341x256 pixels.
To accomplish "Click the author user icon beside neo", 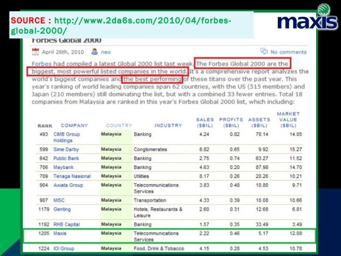I will tap(95, 52).
